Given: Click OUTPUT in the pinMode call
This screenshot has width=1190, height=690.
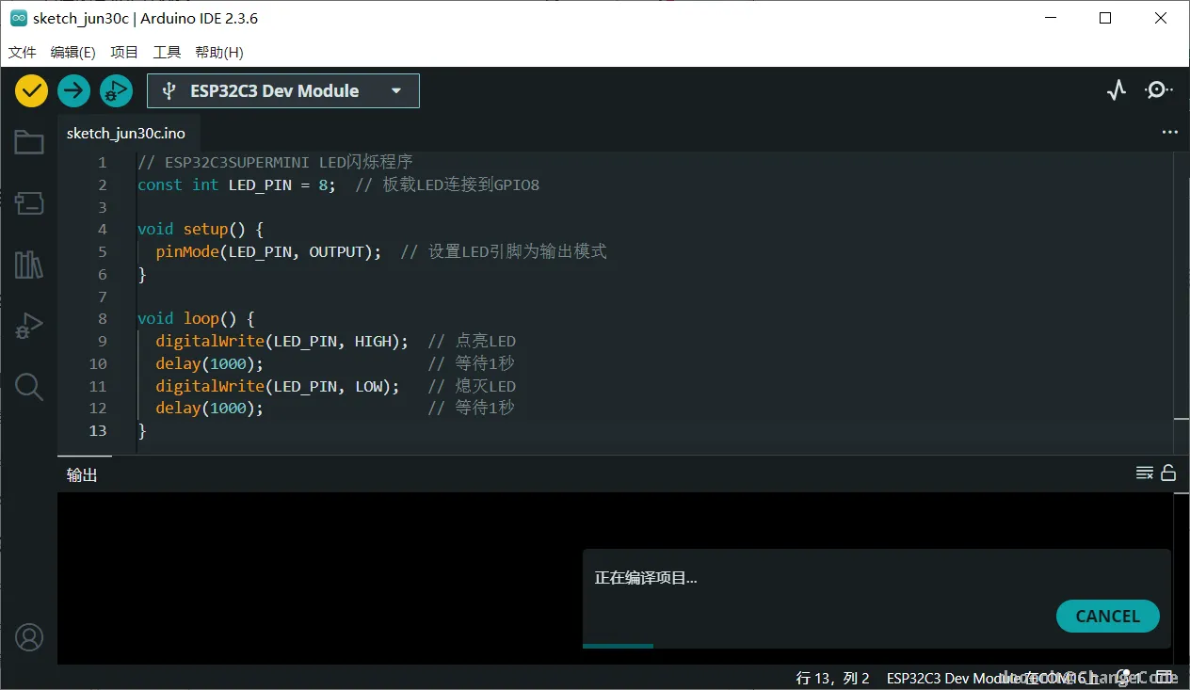Looking at the screenshot, I should click(x=336, y=251).
